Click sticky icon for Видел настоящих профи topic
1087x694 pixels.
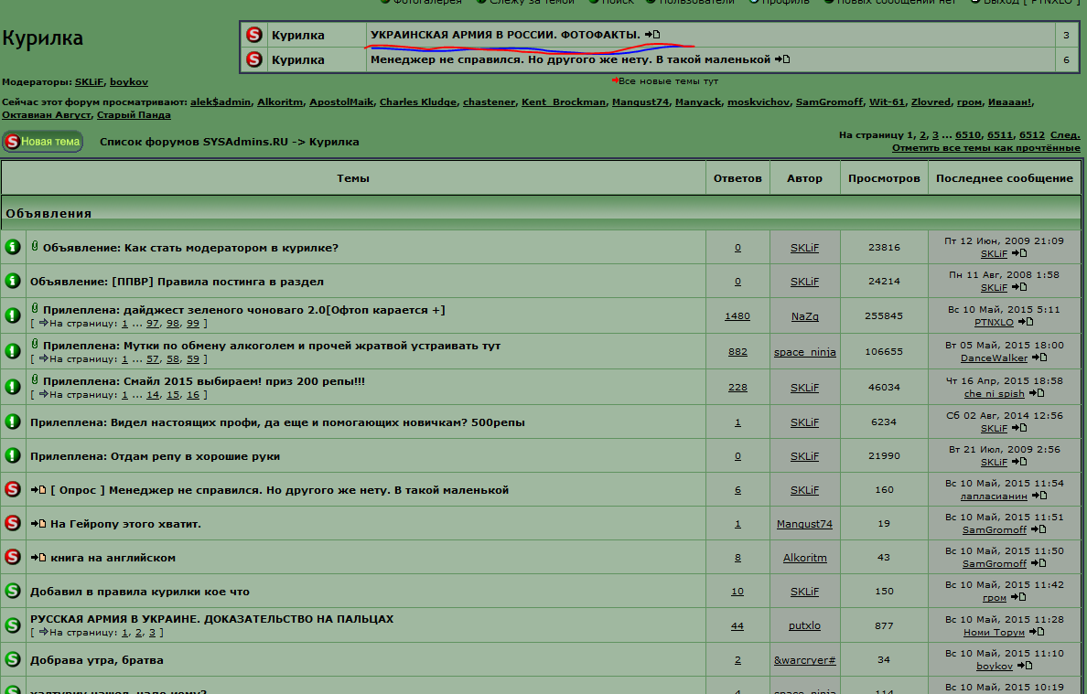(x=13, y=422)
